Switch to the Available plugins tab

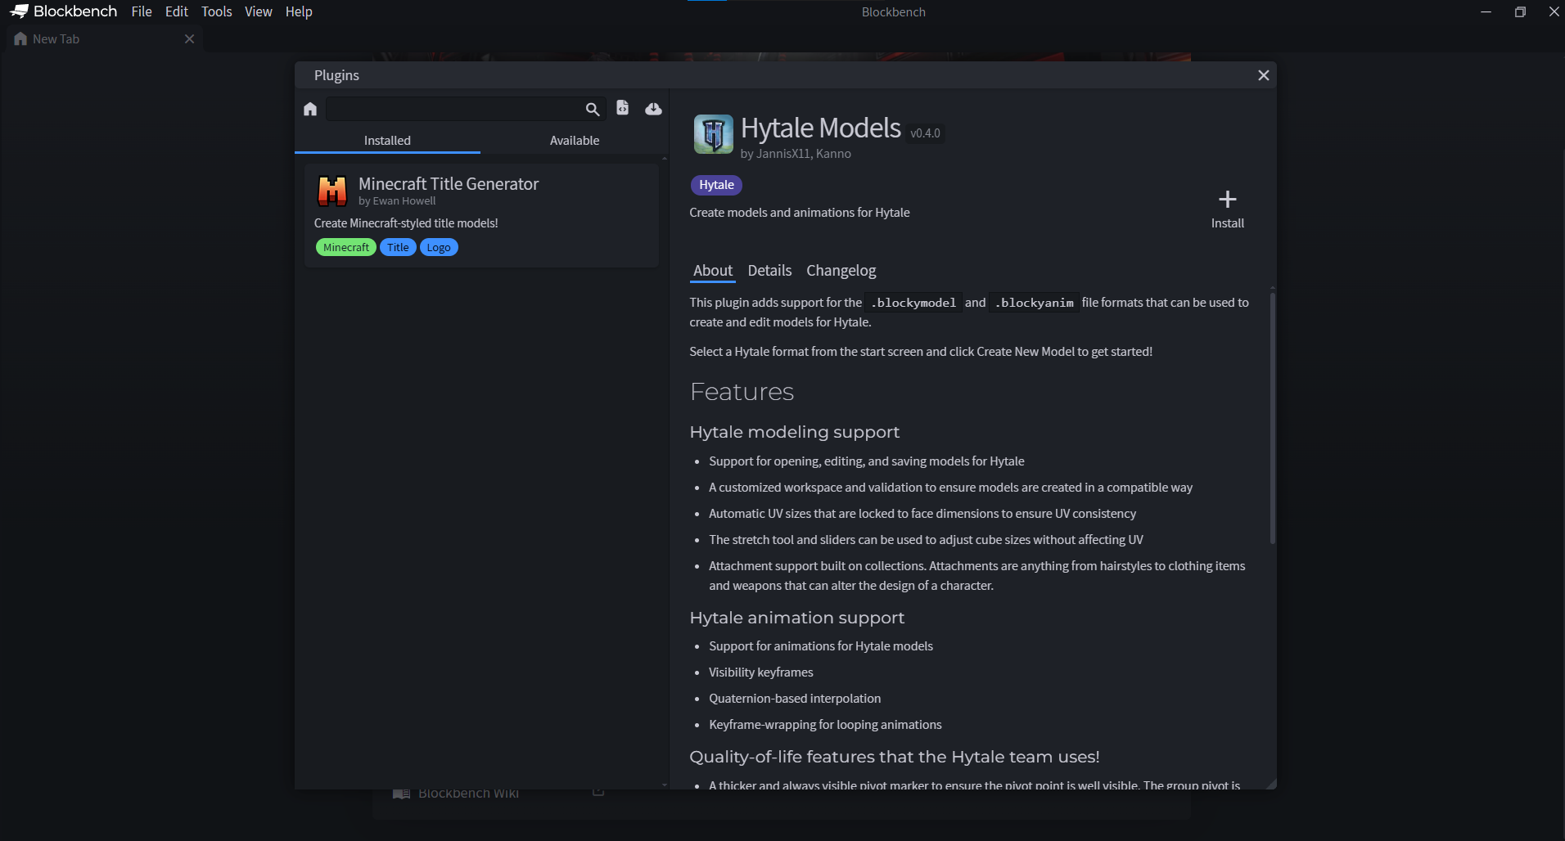[x=574, y=141]
